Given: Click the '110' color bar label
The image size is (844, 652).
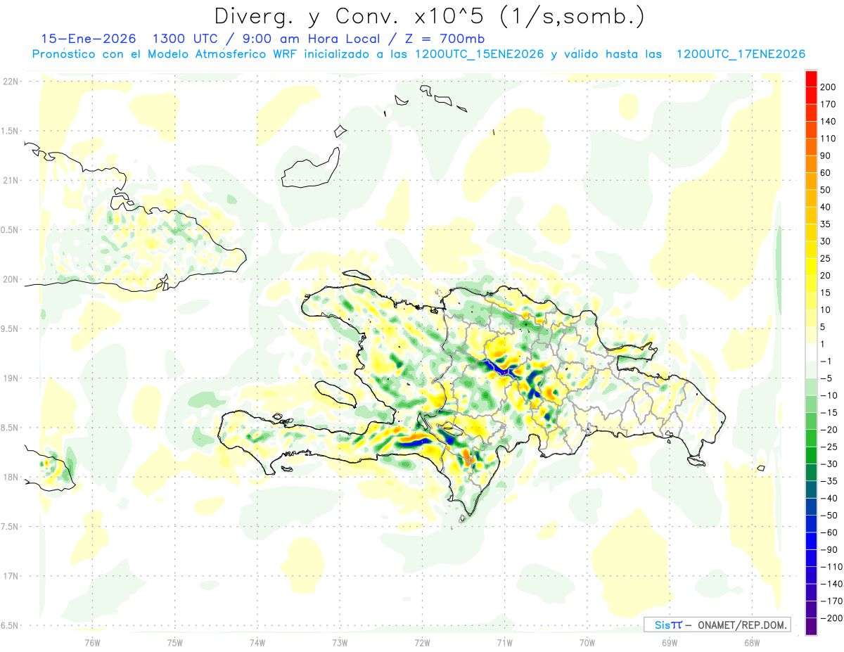Looking at the screenshot, I should click(x=827, y=139).
